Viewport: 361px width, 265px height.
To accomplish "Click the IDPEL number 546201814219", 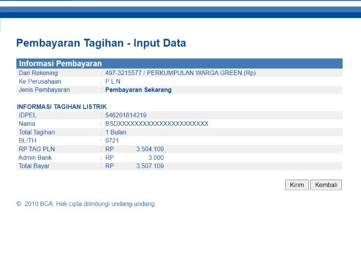I will coord(126,115).
